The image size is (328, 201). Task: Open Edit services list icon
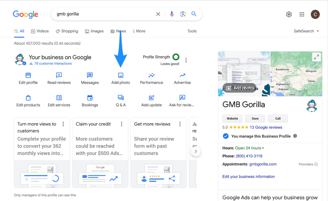click(x=59, y=98)
